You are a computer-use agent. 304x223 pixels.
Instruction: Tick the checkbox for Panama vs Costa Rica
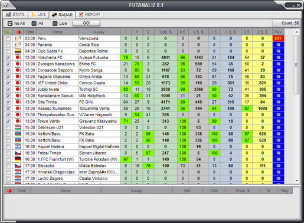click(x=8, y=45)
